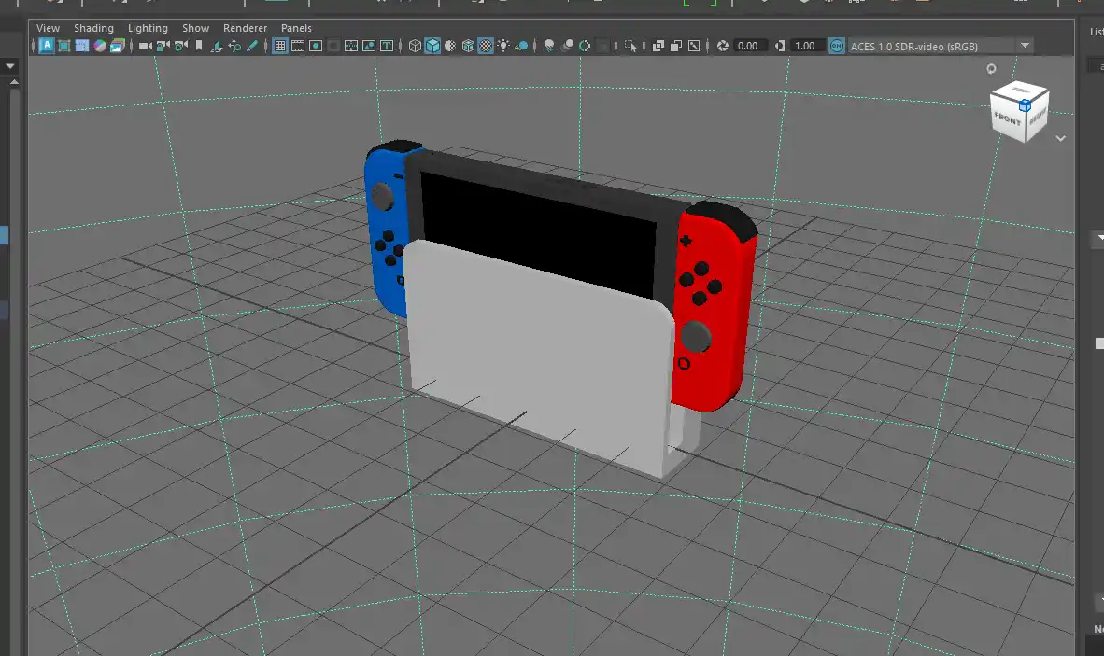Open the Show panel menu

tap(196, 28)
